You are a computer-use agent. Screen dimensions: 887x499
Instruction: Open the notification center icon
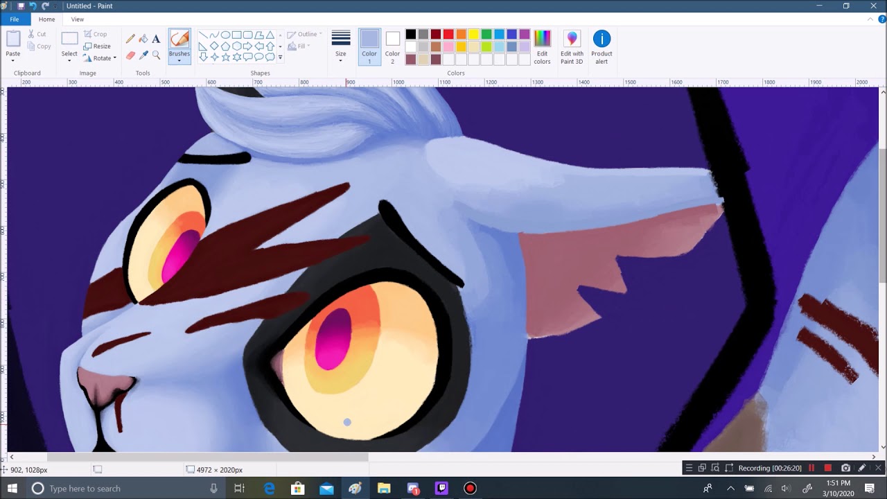point(870,489)
